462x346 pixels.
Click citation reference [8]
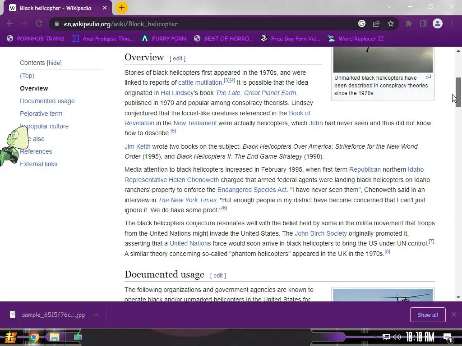[x=387, y=251]
